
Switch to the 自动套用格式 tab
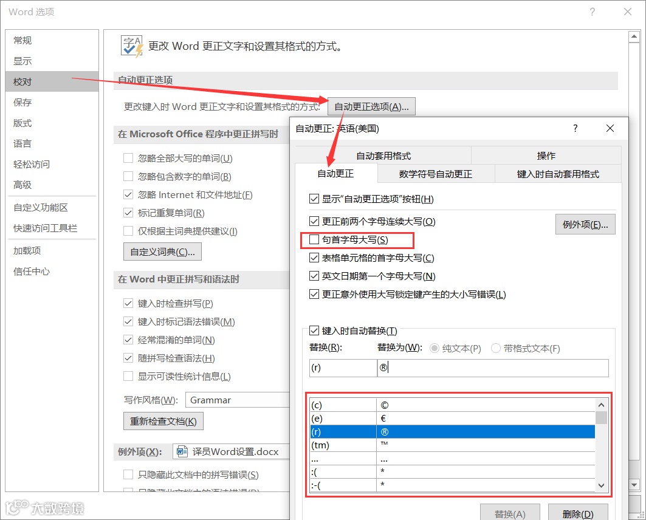[383, 156]
